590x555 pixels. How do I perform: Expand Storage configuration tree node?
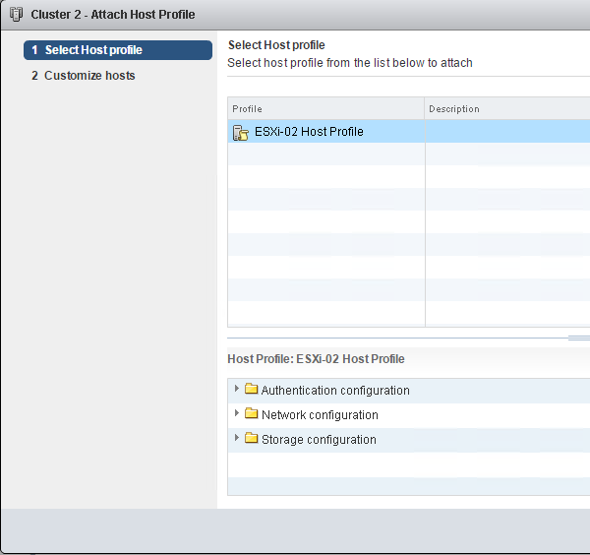tap(236, 438)
